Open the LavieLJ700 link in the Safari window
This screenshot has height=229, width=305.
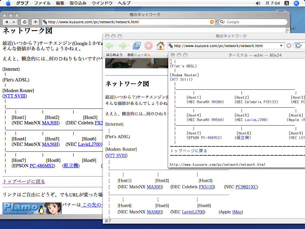(x=89, y=144)
